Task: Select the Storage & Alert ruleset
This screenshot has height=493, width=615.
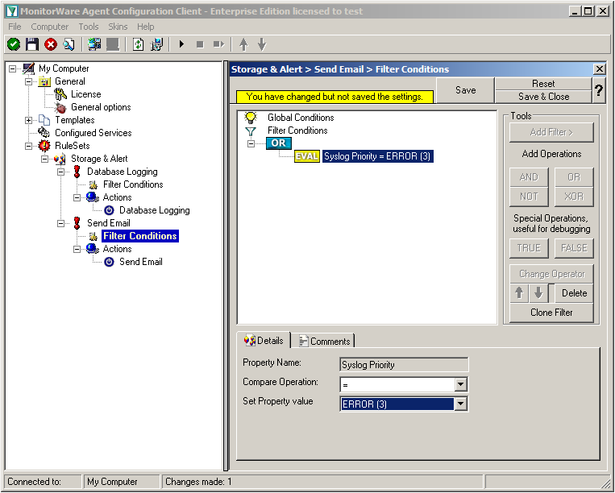Action: coord(99,159)
